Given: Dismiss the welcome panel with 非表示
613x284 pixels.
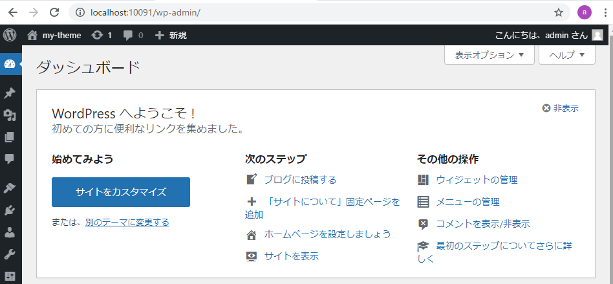Looking at the screenshot, I should coord(561,108).
